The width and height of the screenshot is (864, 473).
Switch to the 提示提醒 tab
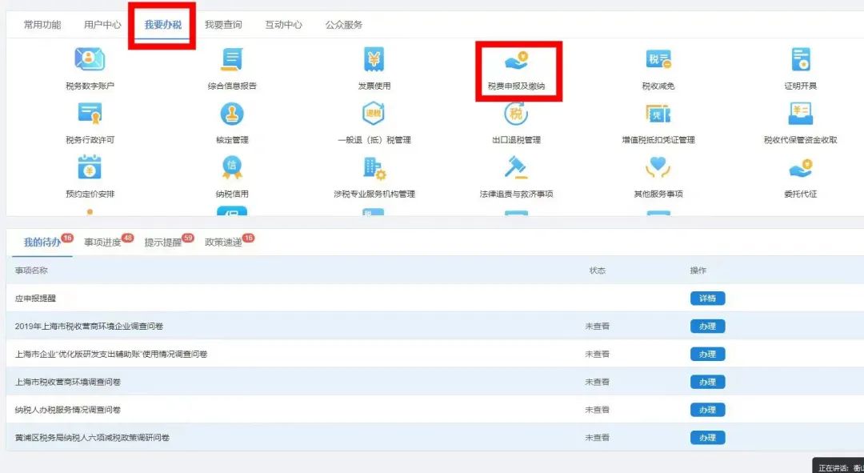click(x=163, y=243)
